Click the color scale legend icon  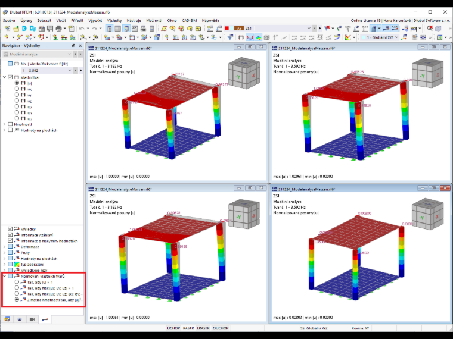coord(348,37)
